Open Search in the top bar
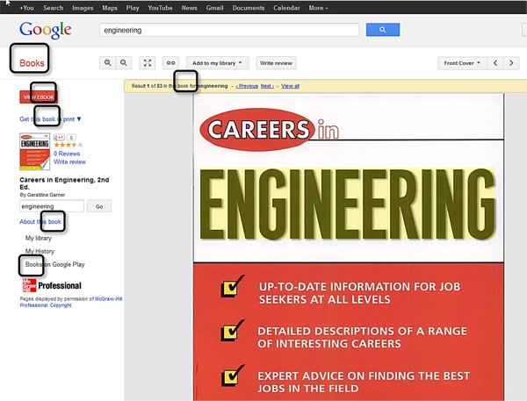This screenshot has width=527, height=401. pos(53,8)
